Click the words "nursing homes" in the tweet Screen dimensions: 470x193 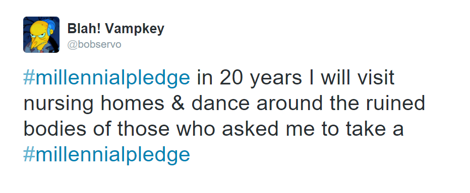click(x=94, y=104)
